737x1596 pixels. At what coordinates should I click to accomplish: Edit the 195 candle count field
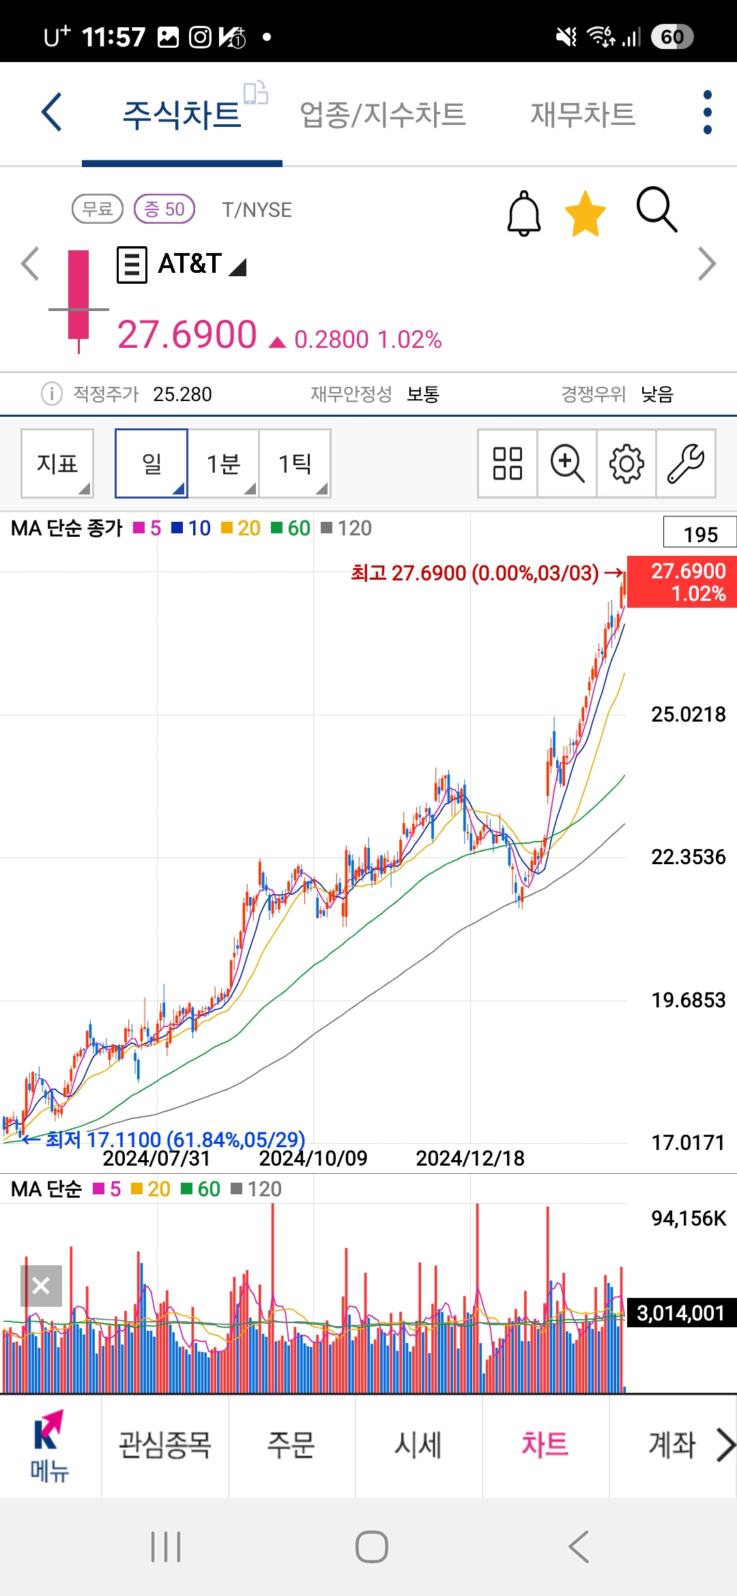(700, 533)
